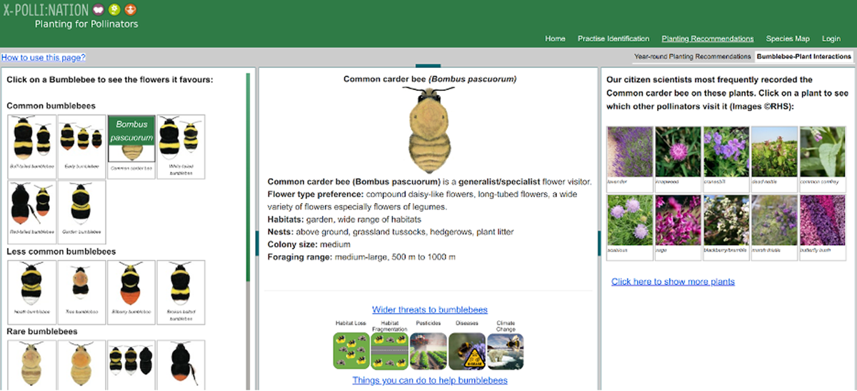Open the cranesbill plant thumbnail
This screenshot has height=391, width=857.
click(x=726, y=159)
